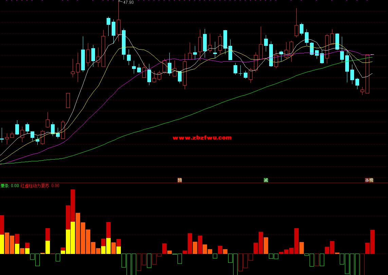This screenshot has width=388, height=275.
Task: Click the orange 预 marker icon
Action: point(180,180)
